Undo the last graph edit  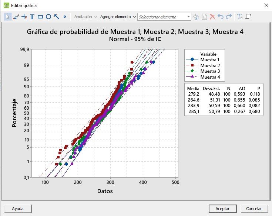coord(221,17)
